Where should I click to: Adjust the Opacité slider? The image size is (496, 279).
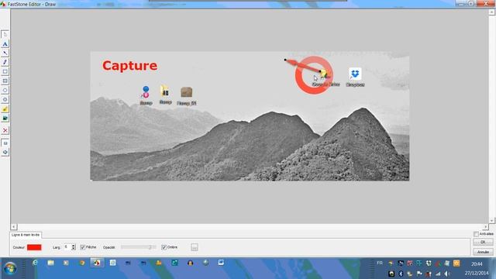pyautogui.click(x=139, y=247)
